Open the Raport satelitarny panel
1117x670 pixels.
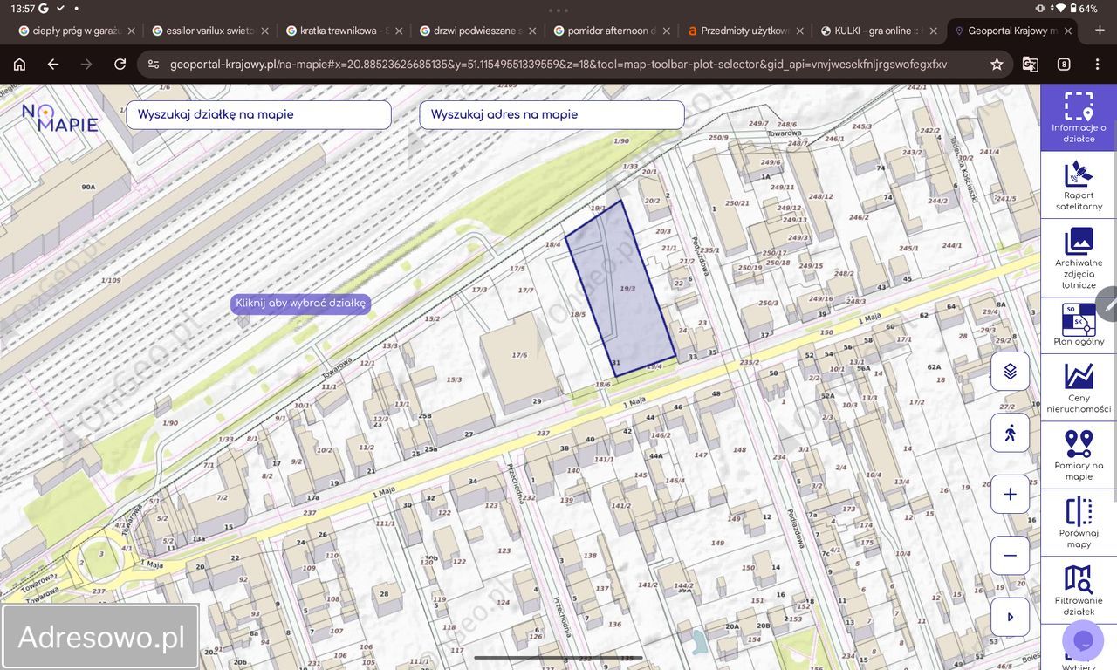point(1079,185)
